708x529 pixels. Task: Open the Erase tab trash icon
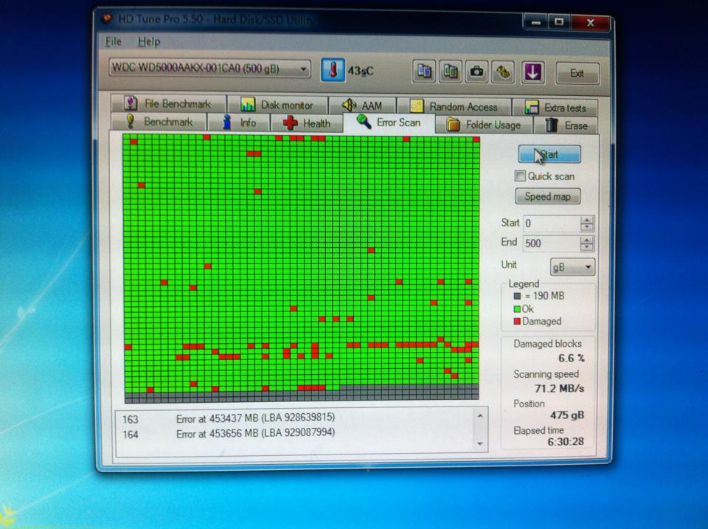[552, 125]
